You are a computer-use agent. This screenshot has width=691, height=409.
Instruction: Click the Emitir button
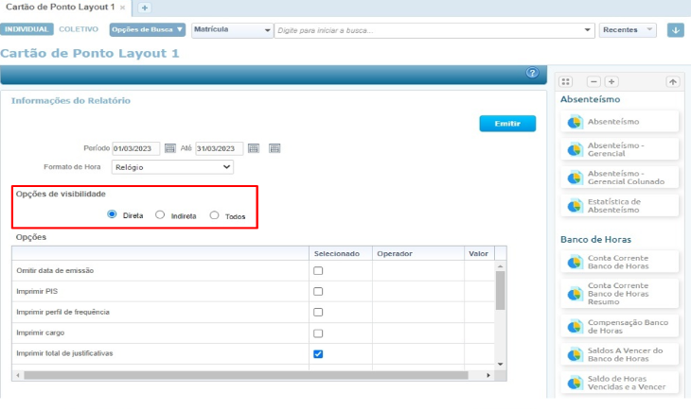tap(507, 124)
